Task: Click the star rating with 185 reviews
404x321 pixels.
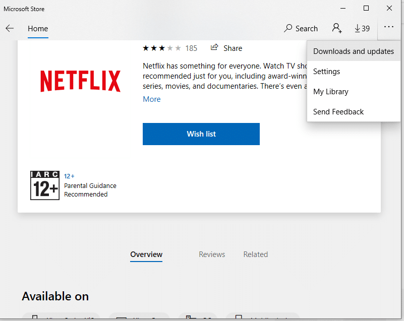Action: coord(170,48)
